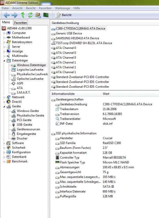Click the USB-Geräte plug icon
The height and width of the screenshot is (218, 159).
(x=14, y=125)
